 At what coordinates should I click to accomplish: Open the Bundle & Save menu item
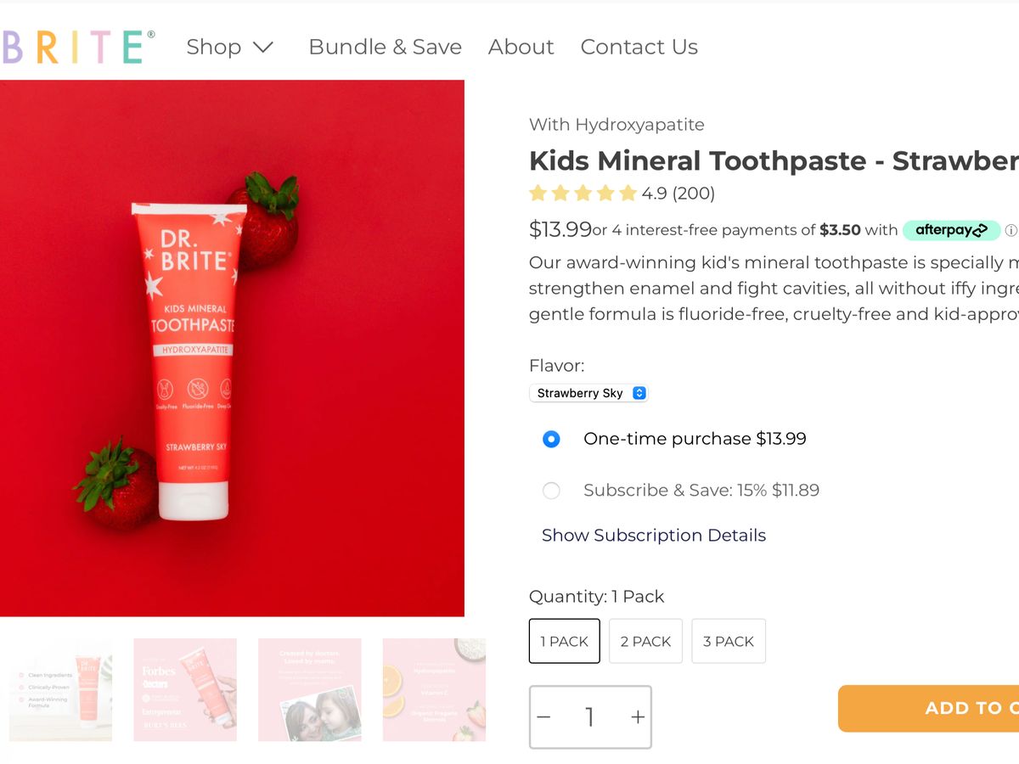[385, 47]
